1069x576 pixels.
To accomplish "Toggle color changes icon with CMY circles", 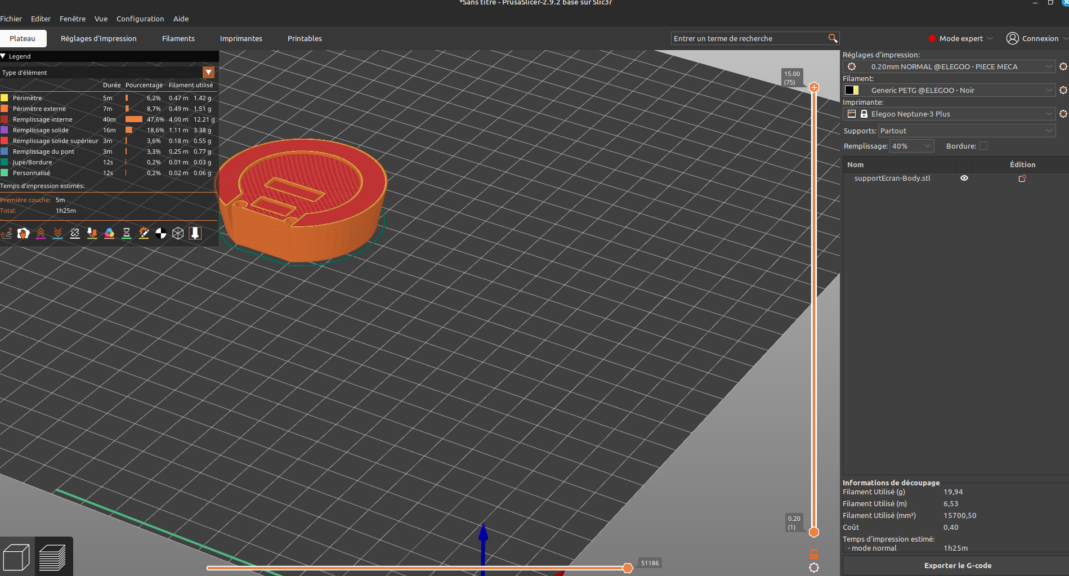I will point(109,233).
